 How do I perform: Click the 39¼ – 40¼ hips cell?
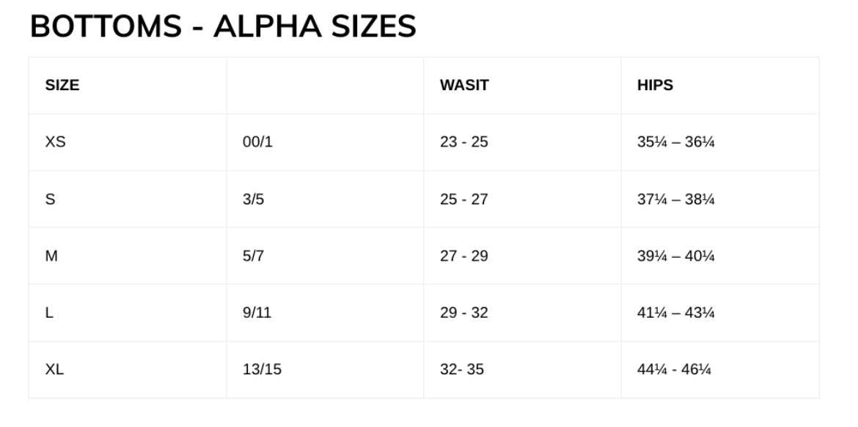pos(720,256)
